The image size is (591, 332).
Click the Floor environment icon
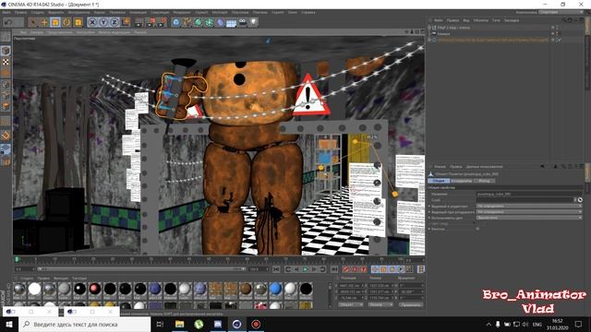(x=232, y=23)
